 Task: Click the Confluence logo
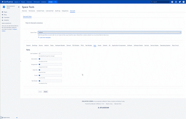click(7, 2)
